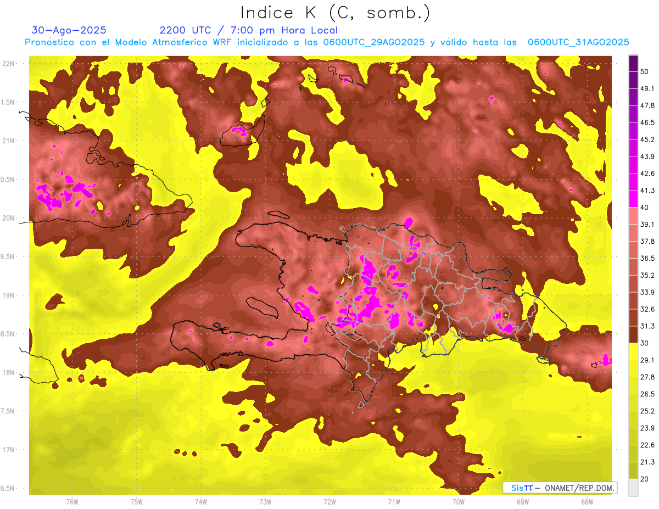The image size is (659, 509).
Task: Click the legend value "49.1"
Action: (x=647, y=88)
